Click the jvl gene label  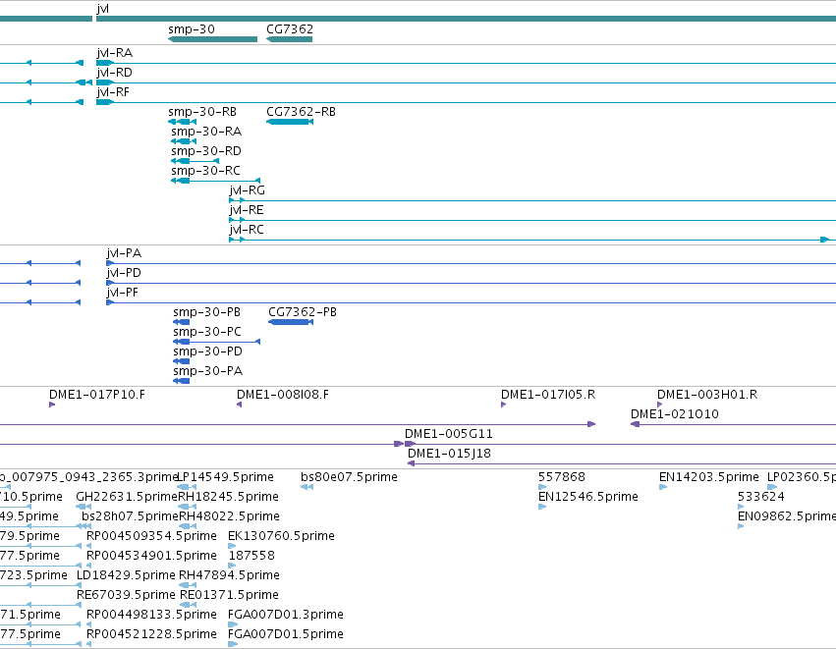(103, 9)
